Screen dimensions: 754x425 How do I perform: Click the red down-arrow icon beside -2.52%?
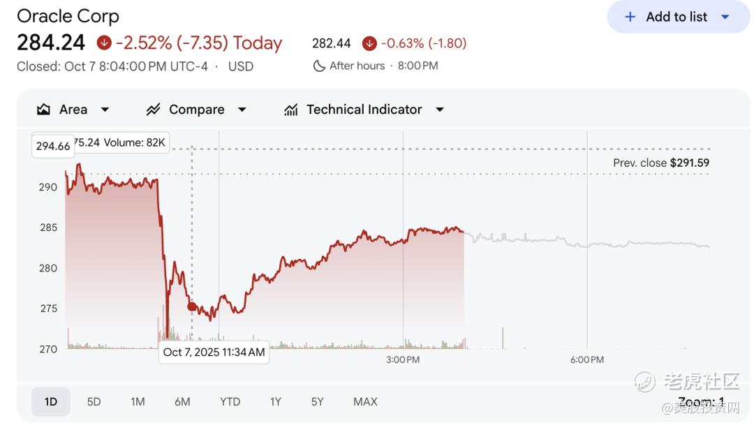[x=104, y=43]
